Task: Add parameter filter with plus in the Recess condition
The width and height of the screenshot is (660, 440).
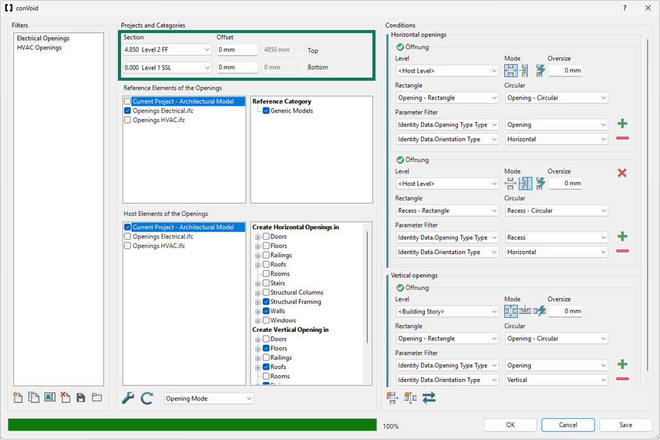Action: click(622, 237)
